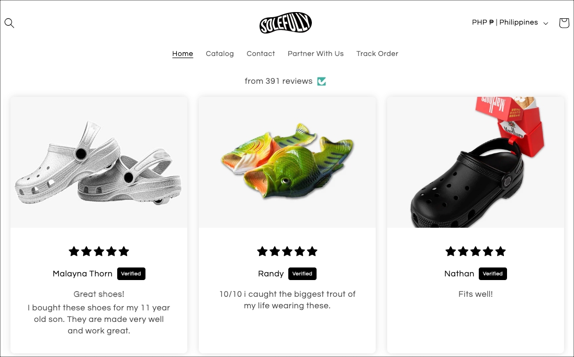Open the search magnifier icon
The image size is (574, 357).
pos(9,23)
